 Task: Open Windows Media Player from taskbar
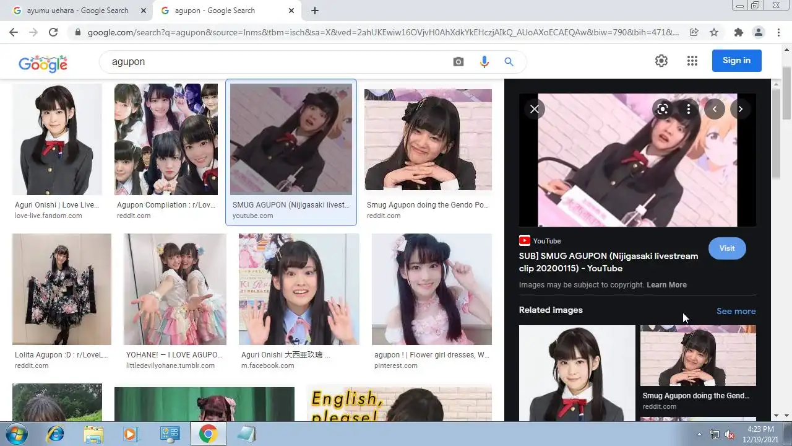click(131, 434)
